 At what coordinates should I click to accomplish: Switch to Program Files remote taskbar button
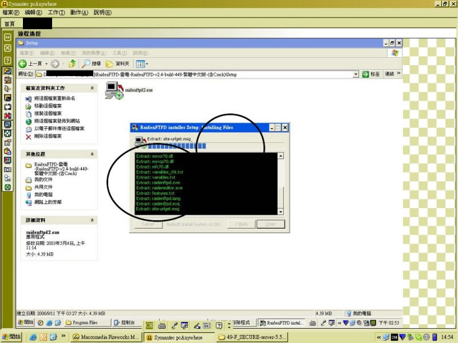point(88,322)
